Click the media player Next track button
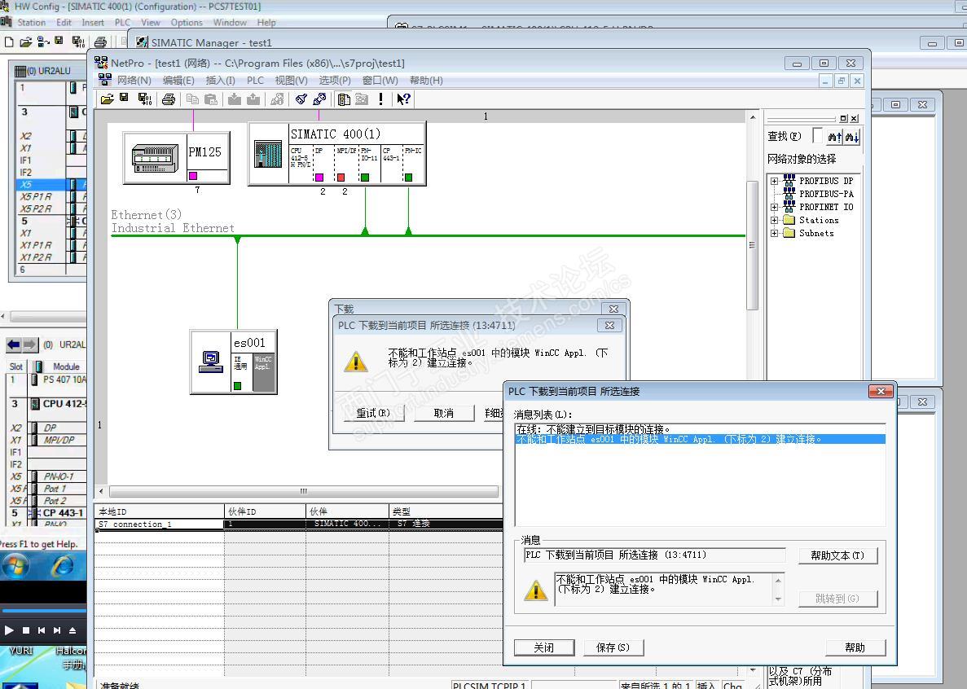Screen dimensions: 967x689 coord(57,630)
